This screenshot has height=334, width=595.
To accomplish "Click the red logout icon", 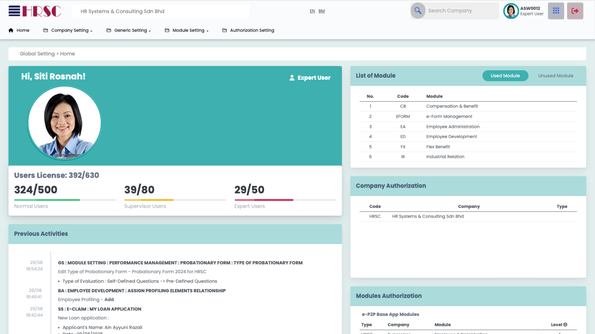I will coord(575,11).
